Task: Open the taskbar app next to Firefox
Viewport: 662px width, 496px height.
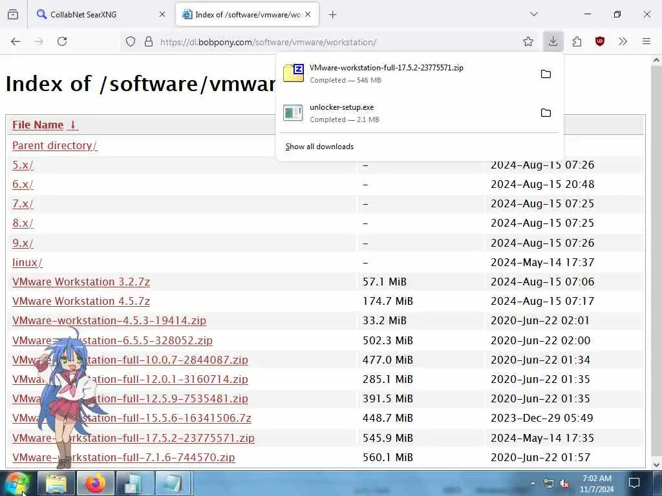Action: click(134, 483)
